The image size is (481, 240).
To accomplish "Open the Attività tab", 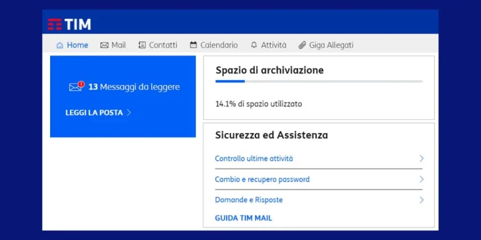I will tap(269, 45).
